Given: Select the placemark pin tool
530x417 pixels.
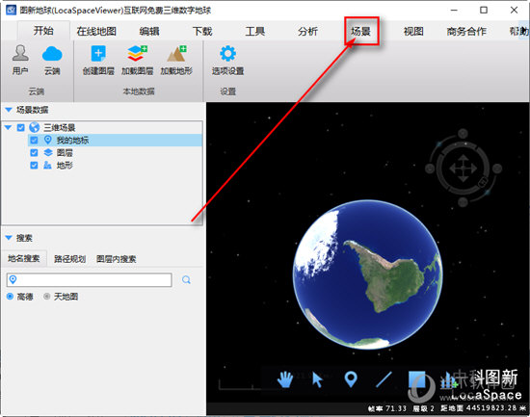Looking at the screenshot, I should coord(351,378).
